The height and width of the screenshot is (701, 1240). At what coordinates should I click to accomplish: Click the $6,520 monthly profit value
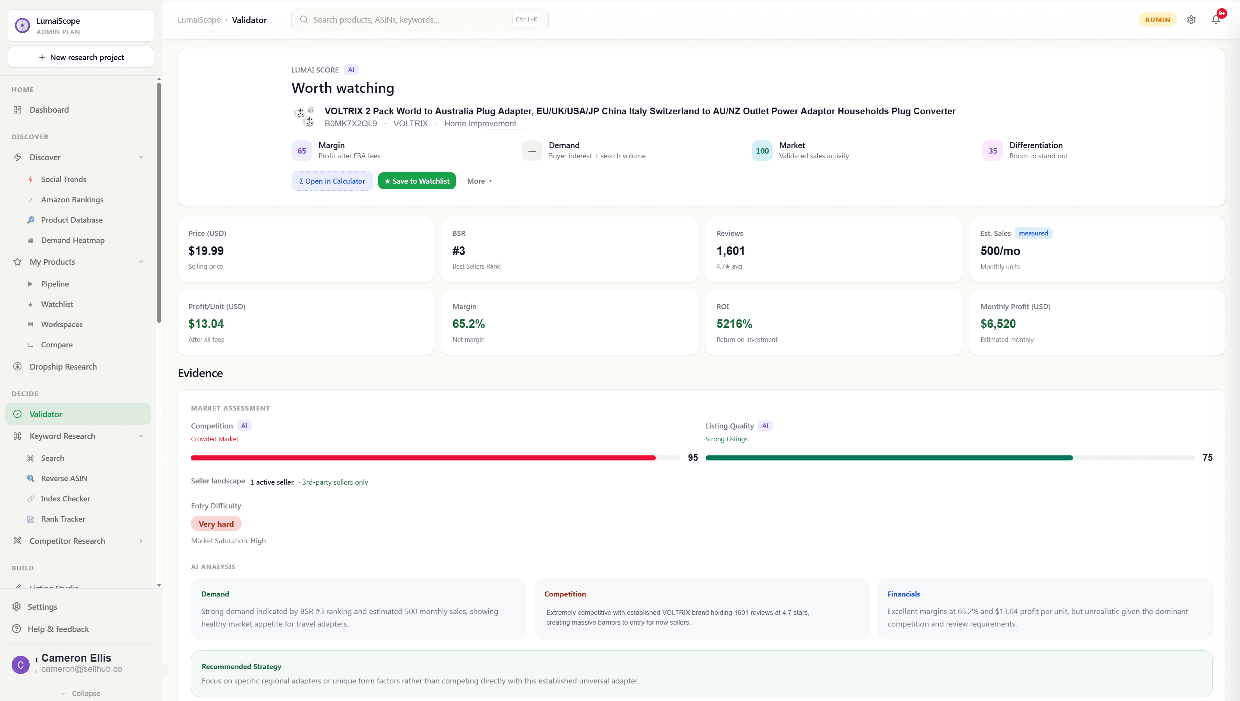click(998, 324)
